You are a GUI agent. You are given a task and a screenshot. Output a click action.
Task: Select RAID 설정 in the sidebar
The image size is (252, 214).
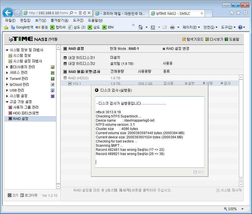tap(30, 119)
